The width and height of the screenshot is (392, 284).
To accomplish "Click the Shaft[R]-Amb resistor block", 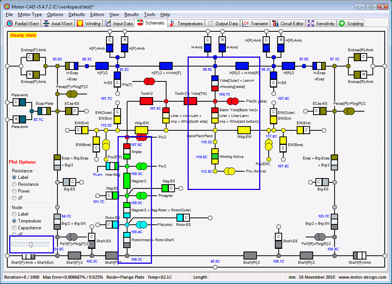I will coord(359,256).
